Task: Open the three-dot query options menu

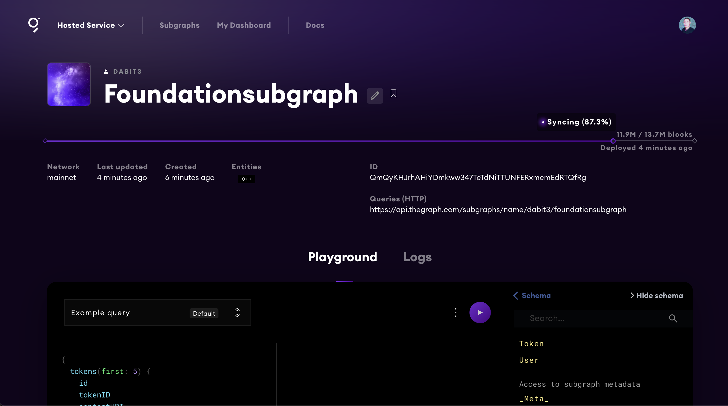Action: (x=455, y=313)
